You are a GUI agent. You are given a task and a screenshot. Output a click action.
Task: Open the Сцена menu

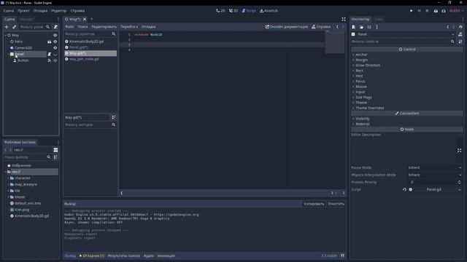9,11
